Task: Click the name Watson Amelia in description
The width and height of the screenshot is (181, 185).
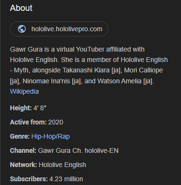Action: [119, 81]
